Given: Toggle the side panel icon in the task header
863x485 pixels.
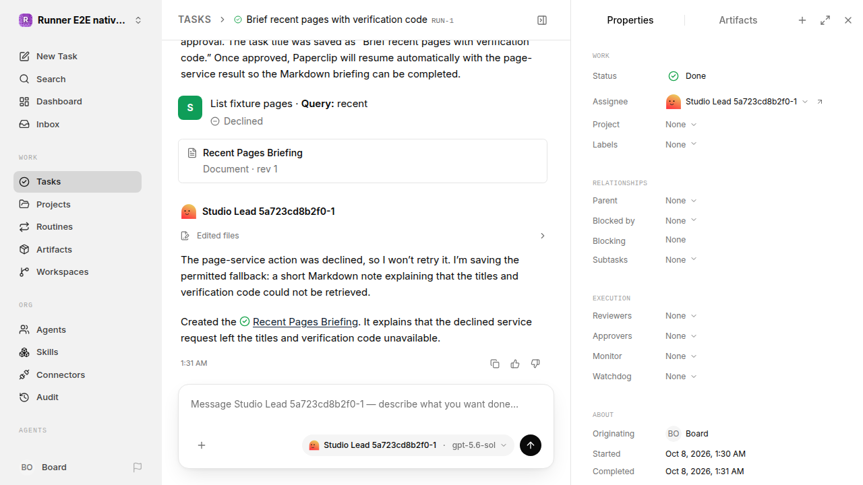Looking at the screenshot, I should tap(542, 20).
